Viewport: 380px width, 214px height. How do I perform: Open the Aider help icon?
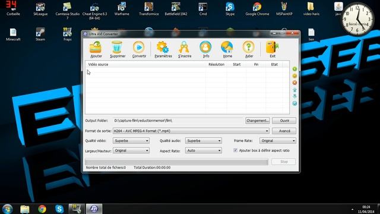point(249,49)
